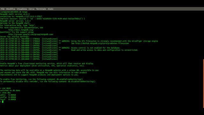
Task: Click the 'MongoDB server version: 4.0.3' line
Action: click(15, 21)
